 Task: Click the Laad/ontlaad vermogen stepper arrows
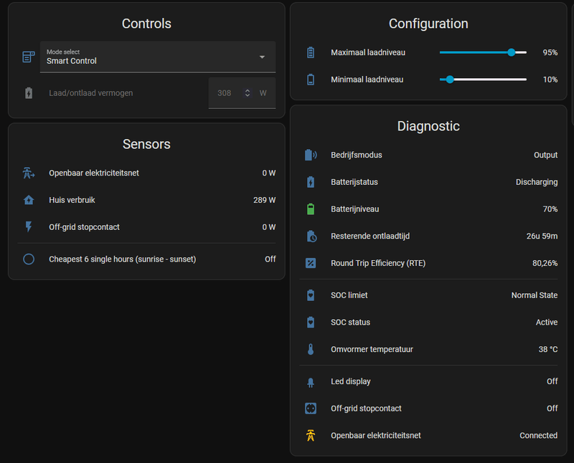[248, 93]
